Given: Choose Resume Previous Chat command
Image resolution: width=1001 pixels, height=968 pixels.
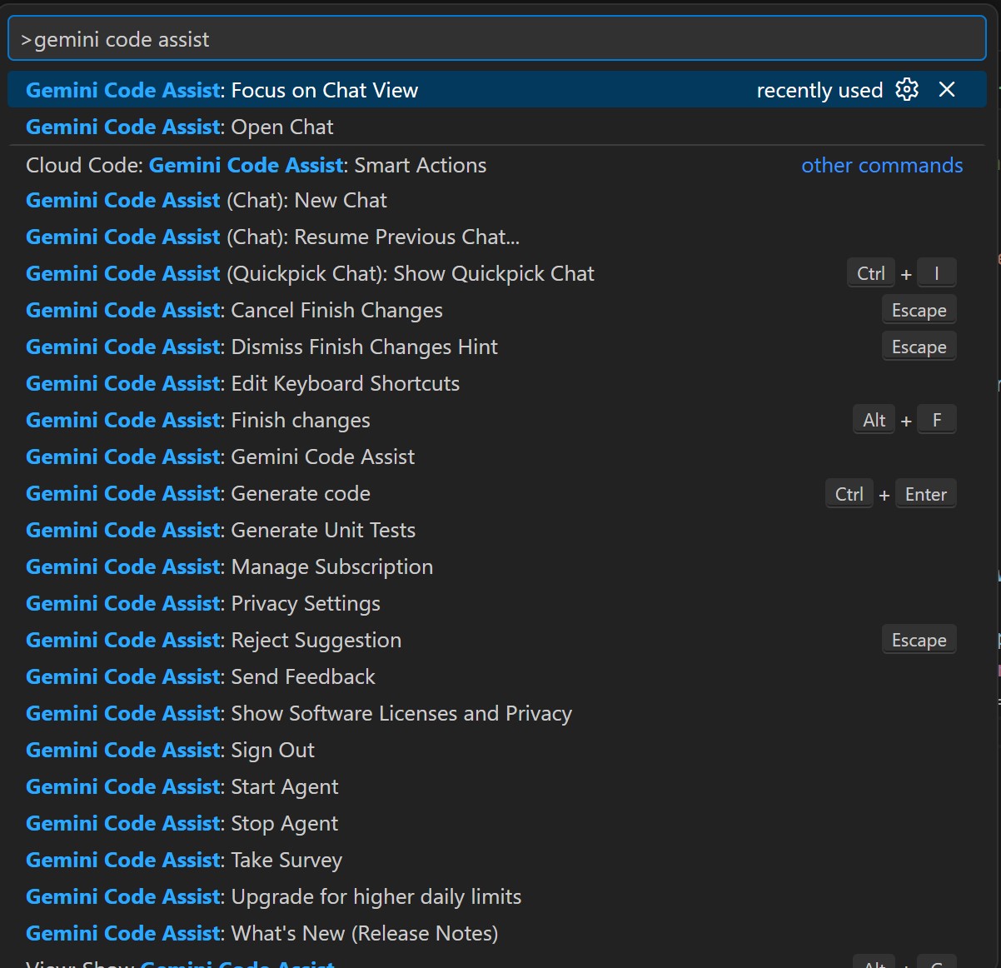Looking at the screenshot, I should (497, 237).
